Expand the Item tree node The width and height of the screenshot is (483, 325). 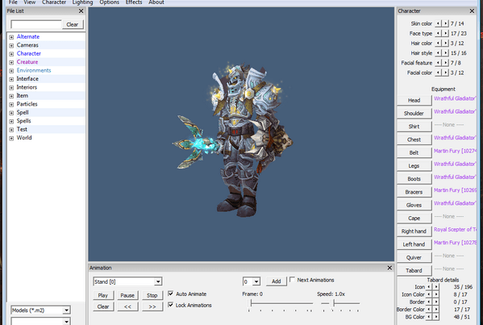coord(11,96)
